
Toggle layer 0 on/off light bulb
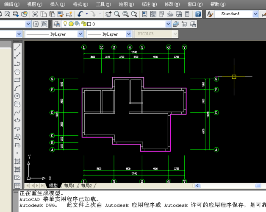click(x=65, y=24)
